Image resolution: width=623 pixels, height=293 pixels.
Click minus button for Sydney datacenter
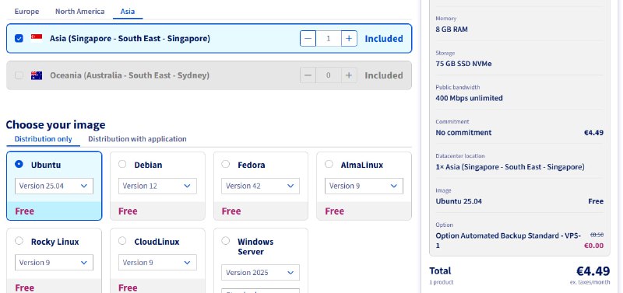click(308, 75)
